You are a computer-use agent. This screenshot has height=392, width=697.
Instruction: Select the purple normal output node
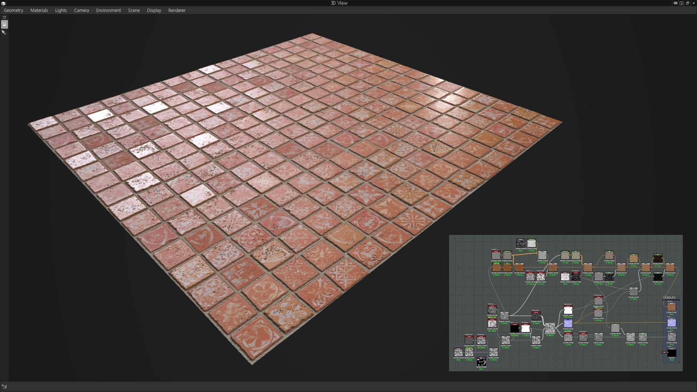click(x=671, y=322)
